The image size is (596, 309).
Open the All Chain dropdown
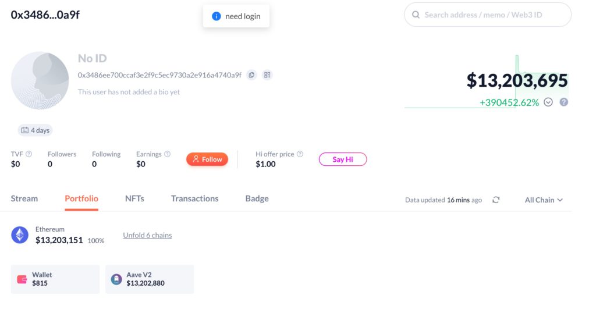pos(544,200)
